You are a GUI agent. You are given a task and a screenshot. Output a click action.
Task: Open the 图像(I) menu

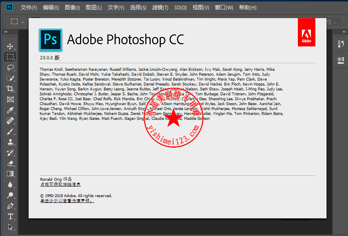point(72,7)
